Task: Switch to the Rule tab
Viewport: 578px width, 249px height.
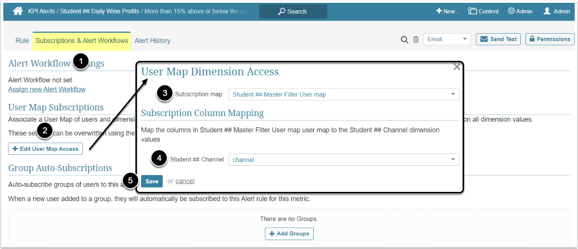Action: (22, 41)
